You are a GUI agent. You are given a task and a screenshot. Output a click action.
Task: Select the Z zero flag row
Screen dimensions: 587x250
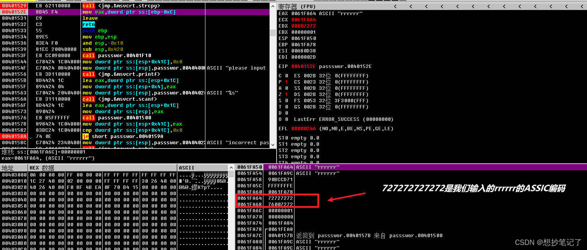point(283,94)
